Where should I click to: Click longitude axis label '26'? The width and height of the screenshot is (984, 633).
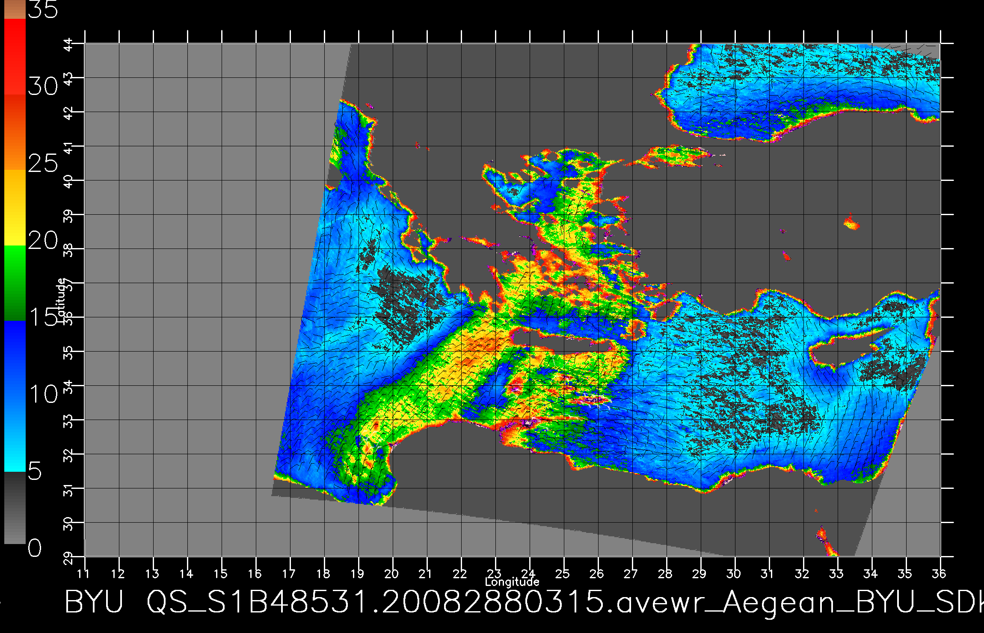click(597, 574)
